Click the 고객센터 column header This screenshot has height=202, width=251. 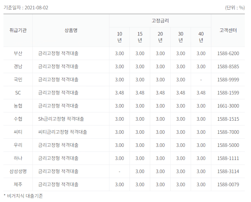[x=228, y=30]
